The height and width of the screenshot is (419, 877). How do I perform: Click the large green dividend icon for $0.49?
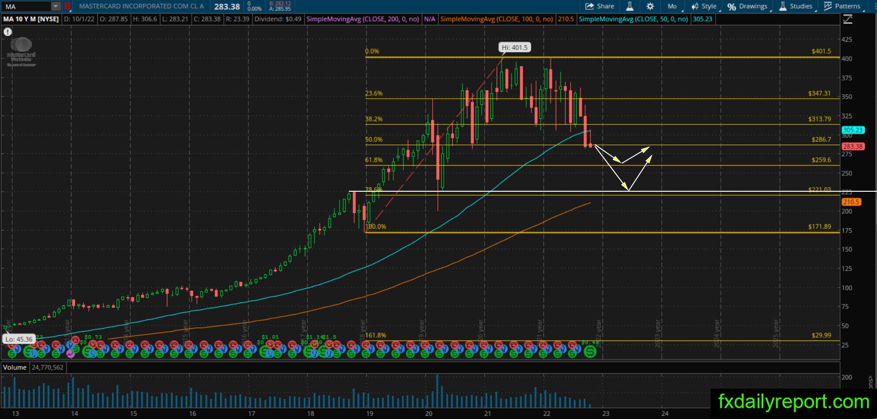click(590, 352)
